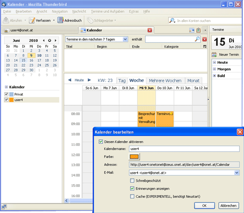
Task: Click the status bar connection icon
Action: pos(4,207)
